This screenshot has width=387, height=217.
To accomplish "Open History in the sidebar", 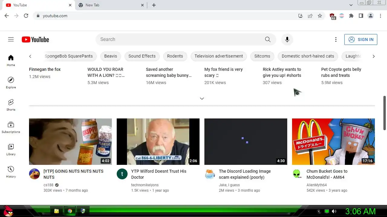I will pyautogui.click(x=11, y=172).
